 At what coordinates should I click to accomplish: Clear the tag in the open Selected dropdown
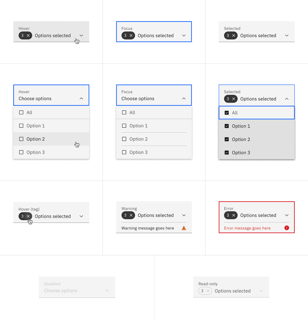tap(234, 99)
